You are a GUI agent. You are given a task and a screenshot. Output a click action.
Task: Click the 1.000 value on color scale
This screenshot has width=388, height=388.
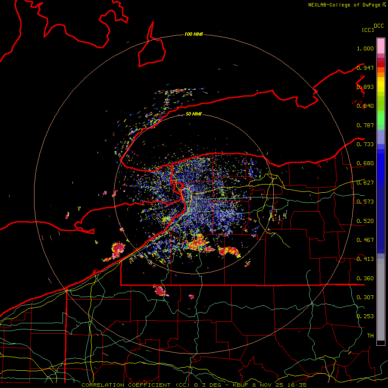[x=365, y=48]
